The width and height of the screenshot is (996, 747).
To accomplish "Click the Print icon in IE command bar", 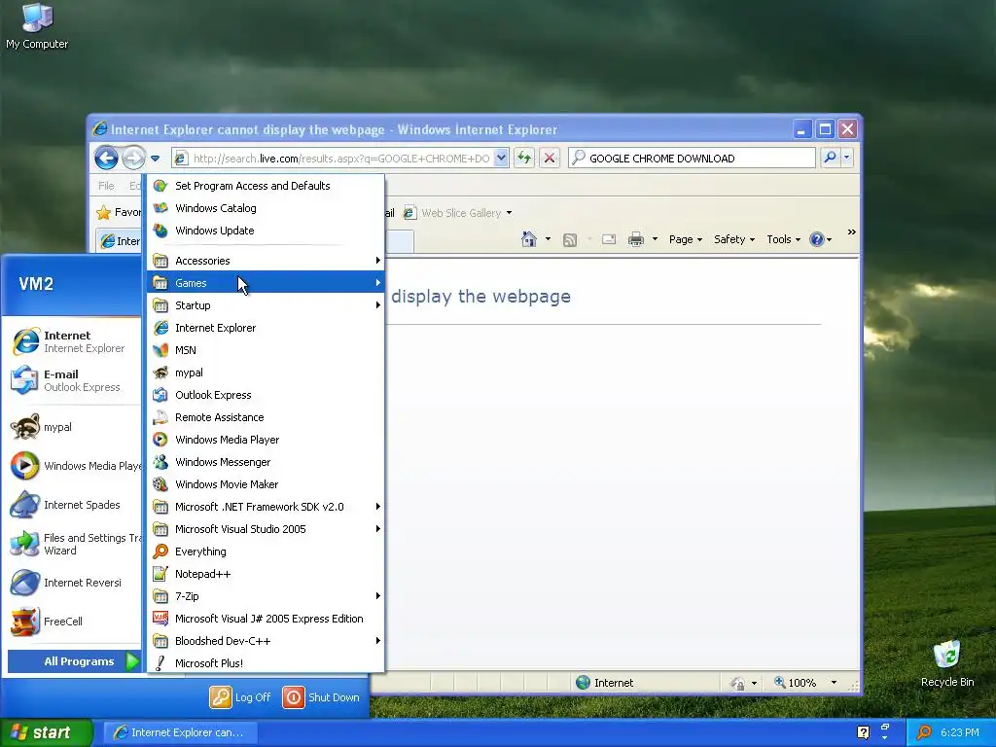I will coord(636,239).
